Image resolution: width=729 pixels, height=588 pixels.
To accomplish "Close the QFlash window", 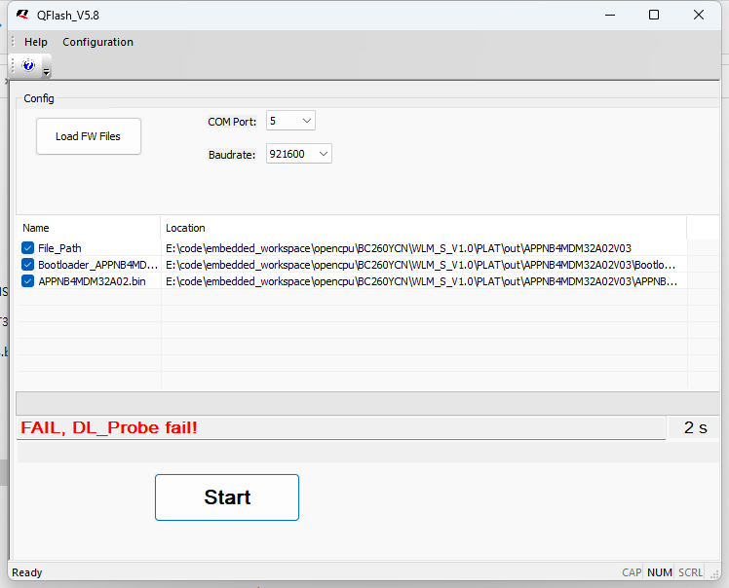I will click(699, 15).
